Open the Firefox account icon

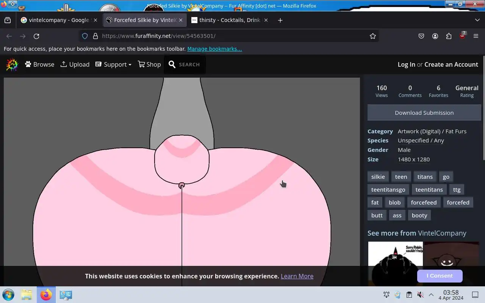tap(435, 36)
